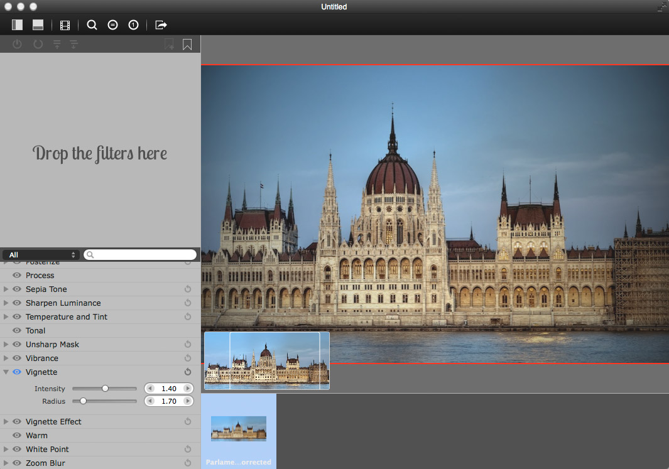Open the 'All' filter category dropdown
669x469 pixels.
click(x=41, y=255)
